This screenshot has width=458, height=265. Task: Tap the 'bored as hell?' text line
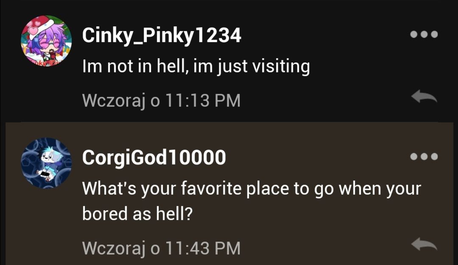[137, 214]
